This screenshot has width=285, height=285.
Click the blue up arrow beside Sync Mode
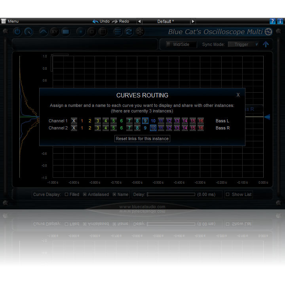(x=266, y=44)
